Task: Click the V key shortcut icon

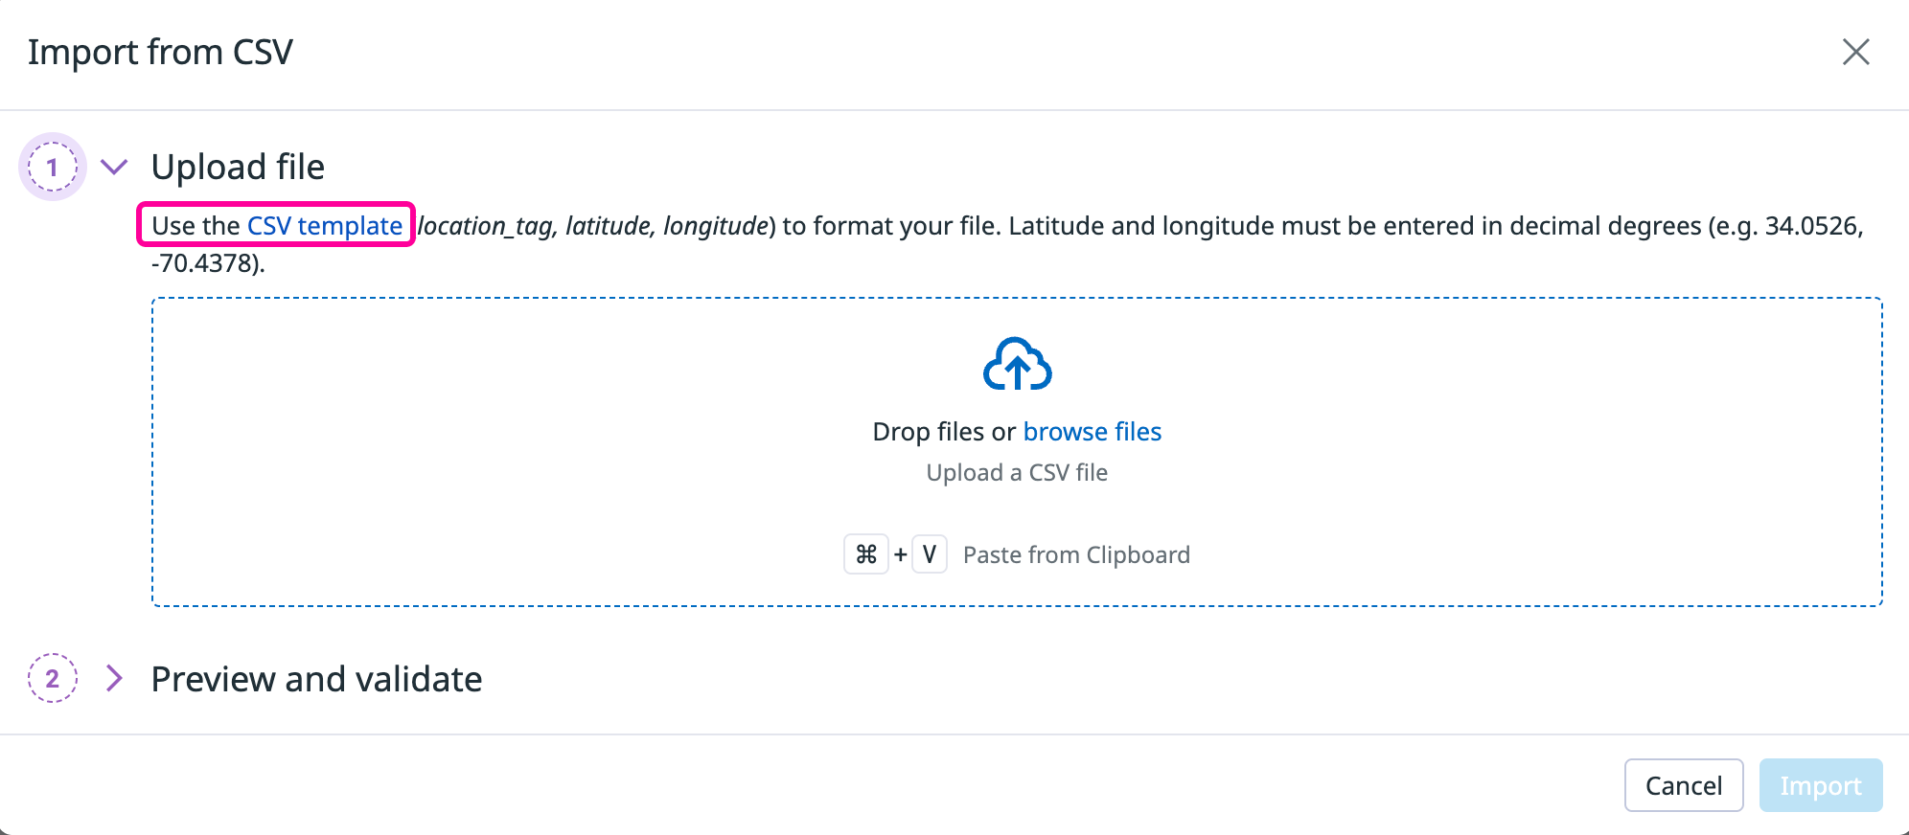Action: [x=929, y=554]
